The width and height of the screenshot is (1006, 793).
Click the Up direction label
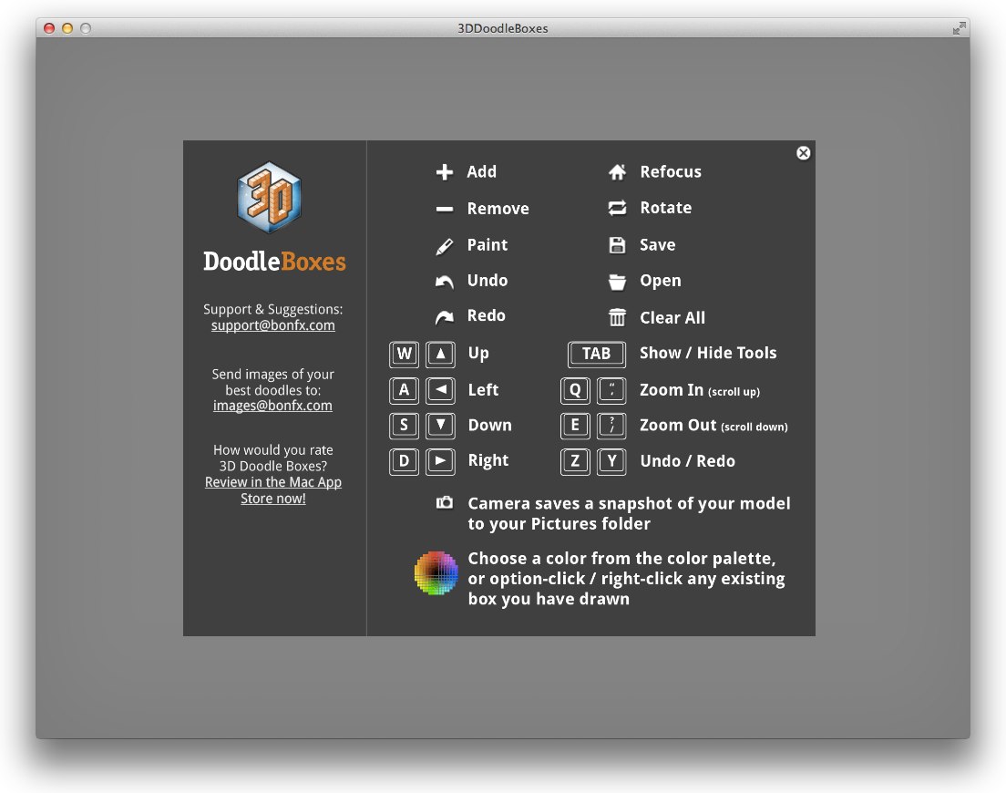pyautogui.click(x=478, y=354)
